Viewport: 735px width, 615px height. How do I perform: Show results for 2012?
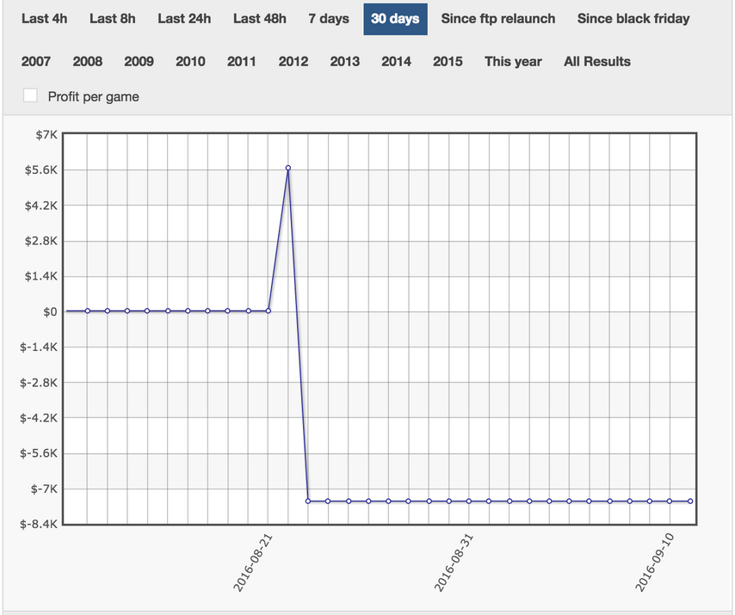coord(293,61)
